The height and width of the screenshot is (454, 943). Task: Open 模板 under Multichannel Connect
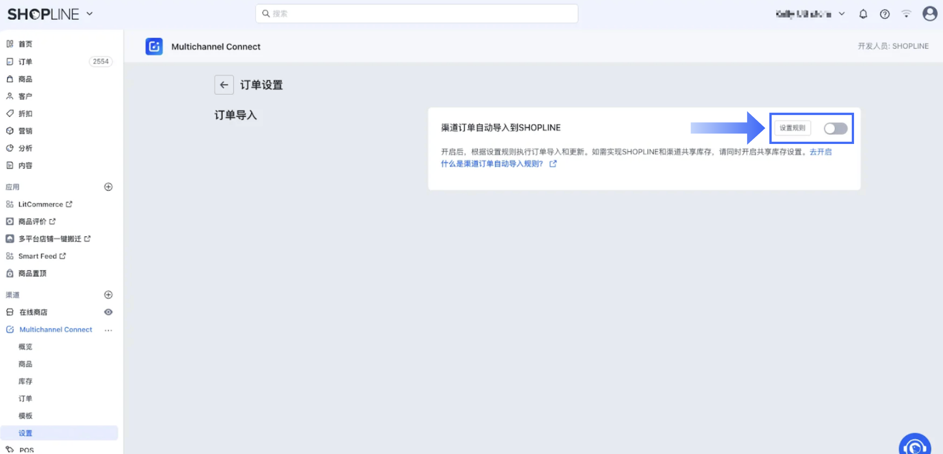25,416
